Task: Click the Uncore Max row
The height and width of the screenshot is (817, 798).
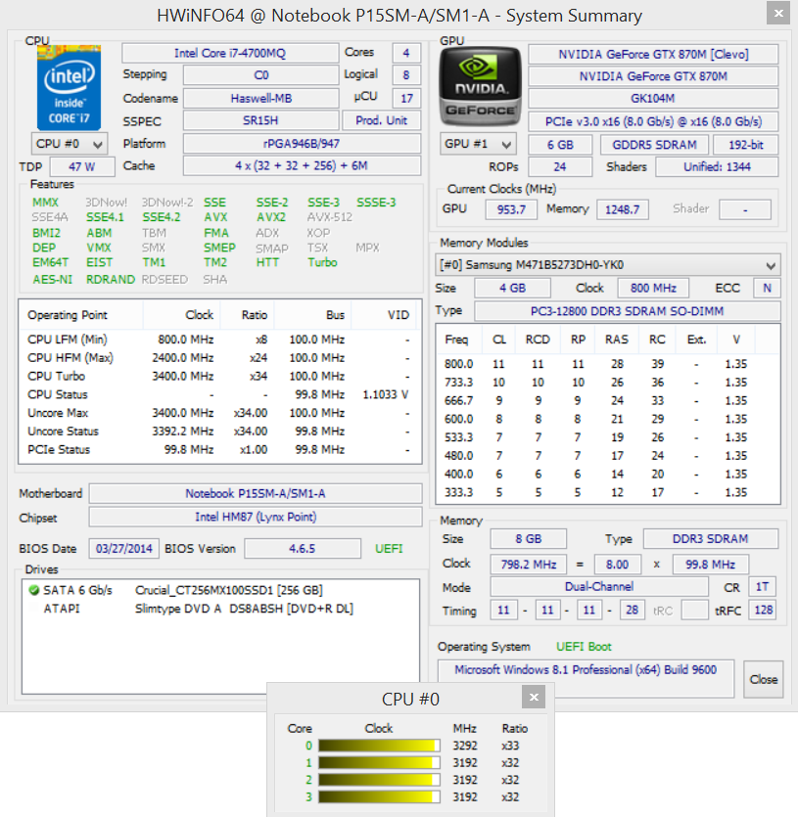Action: click(219, 413)
